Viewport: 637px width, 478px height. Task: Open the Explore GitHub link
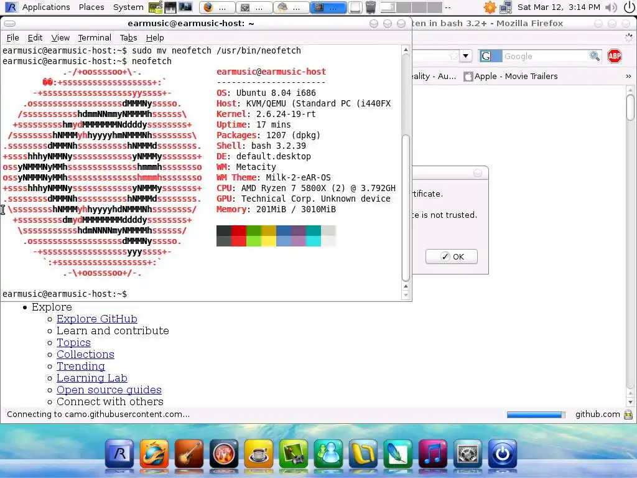click(96, 319)
